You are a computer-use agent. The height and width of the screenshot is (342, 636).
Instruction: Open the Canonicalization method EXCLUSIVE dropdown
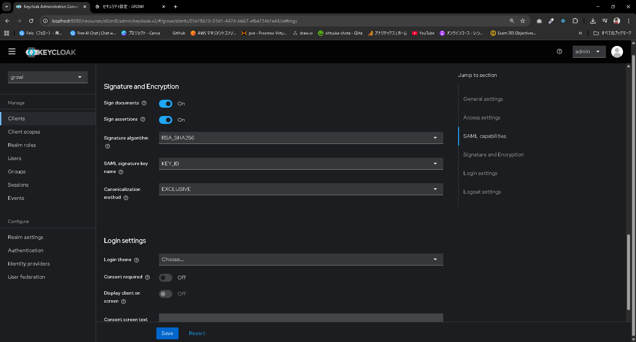301,189
